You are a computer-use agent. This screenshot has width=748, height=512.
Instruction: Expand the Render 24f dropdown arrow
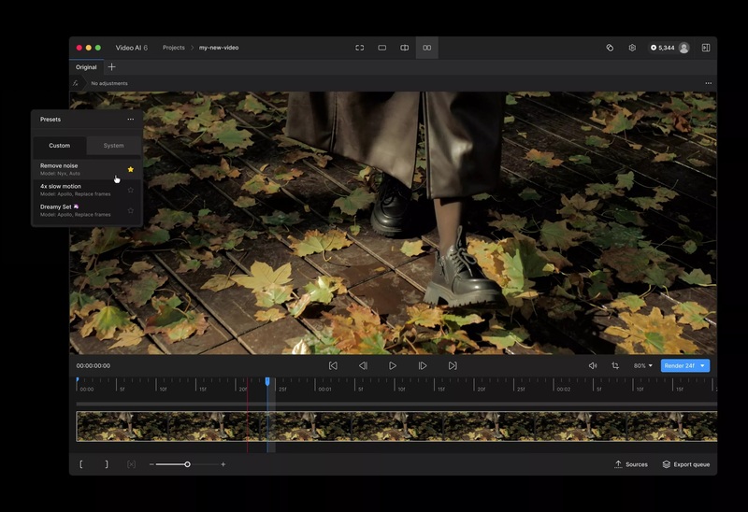coord(702,366)
